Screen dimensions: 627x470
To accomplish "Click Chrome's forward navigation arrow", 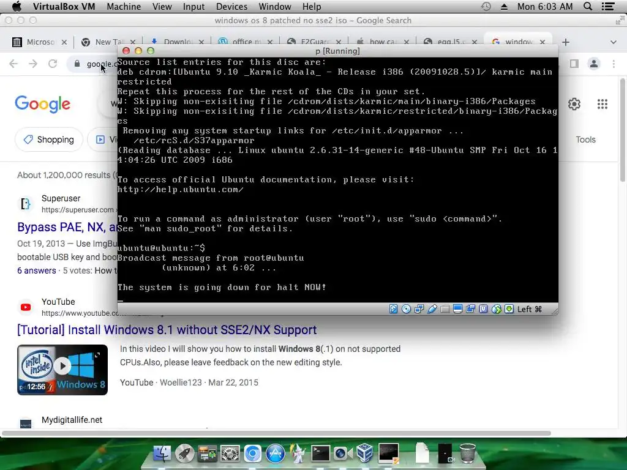I will tap(33, 64).
